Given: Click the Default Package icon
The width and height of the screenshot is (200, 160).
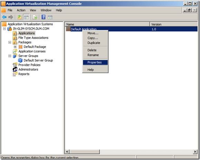Looking at the screenshot, I should [20, 47].
